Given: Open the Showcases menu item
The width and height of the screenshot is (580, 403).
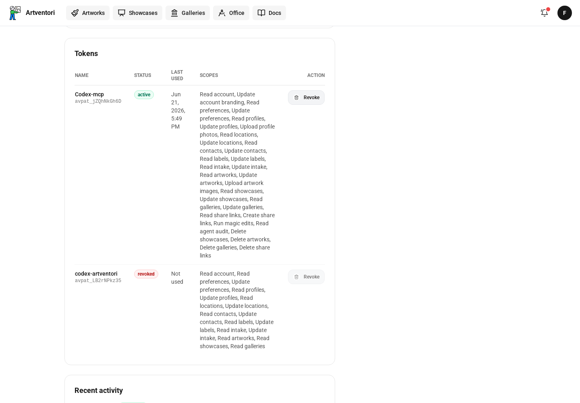Looking at the screenshot, I should coord(137,13).
